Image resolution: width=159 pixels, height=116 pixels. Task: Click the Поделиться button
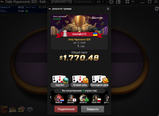click(66, 109)
